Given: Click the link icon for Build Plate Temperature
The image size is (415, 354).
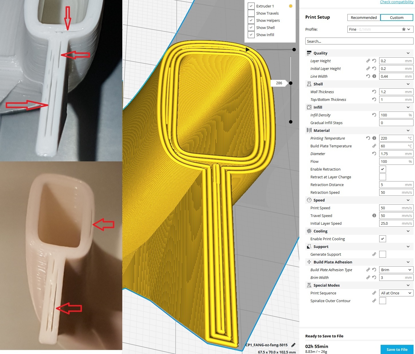Looking at the screenshot, I should tap(374, 146).
